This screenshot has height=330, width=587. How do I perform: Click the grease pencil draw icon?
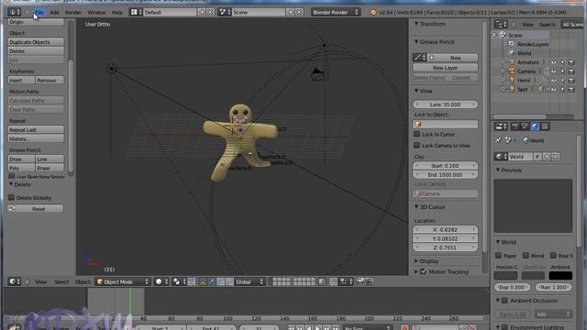419,58
